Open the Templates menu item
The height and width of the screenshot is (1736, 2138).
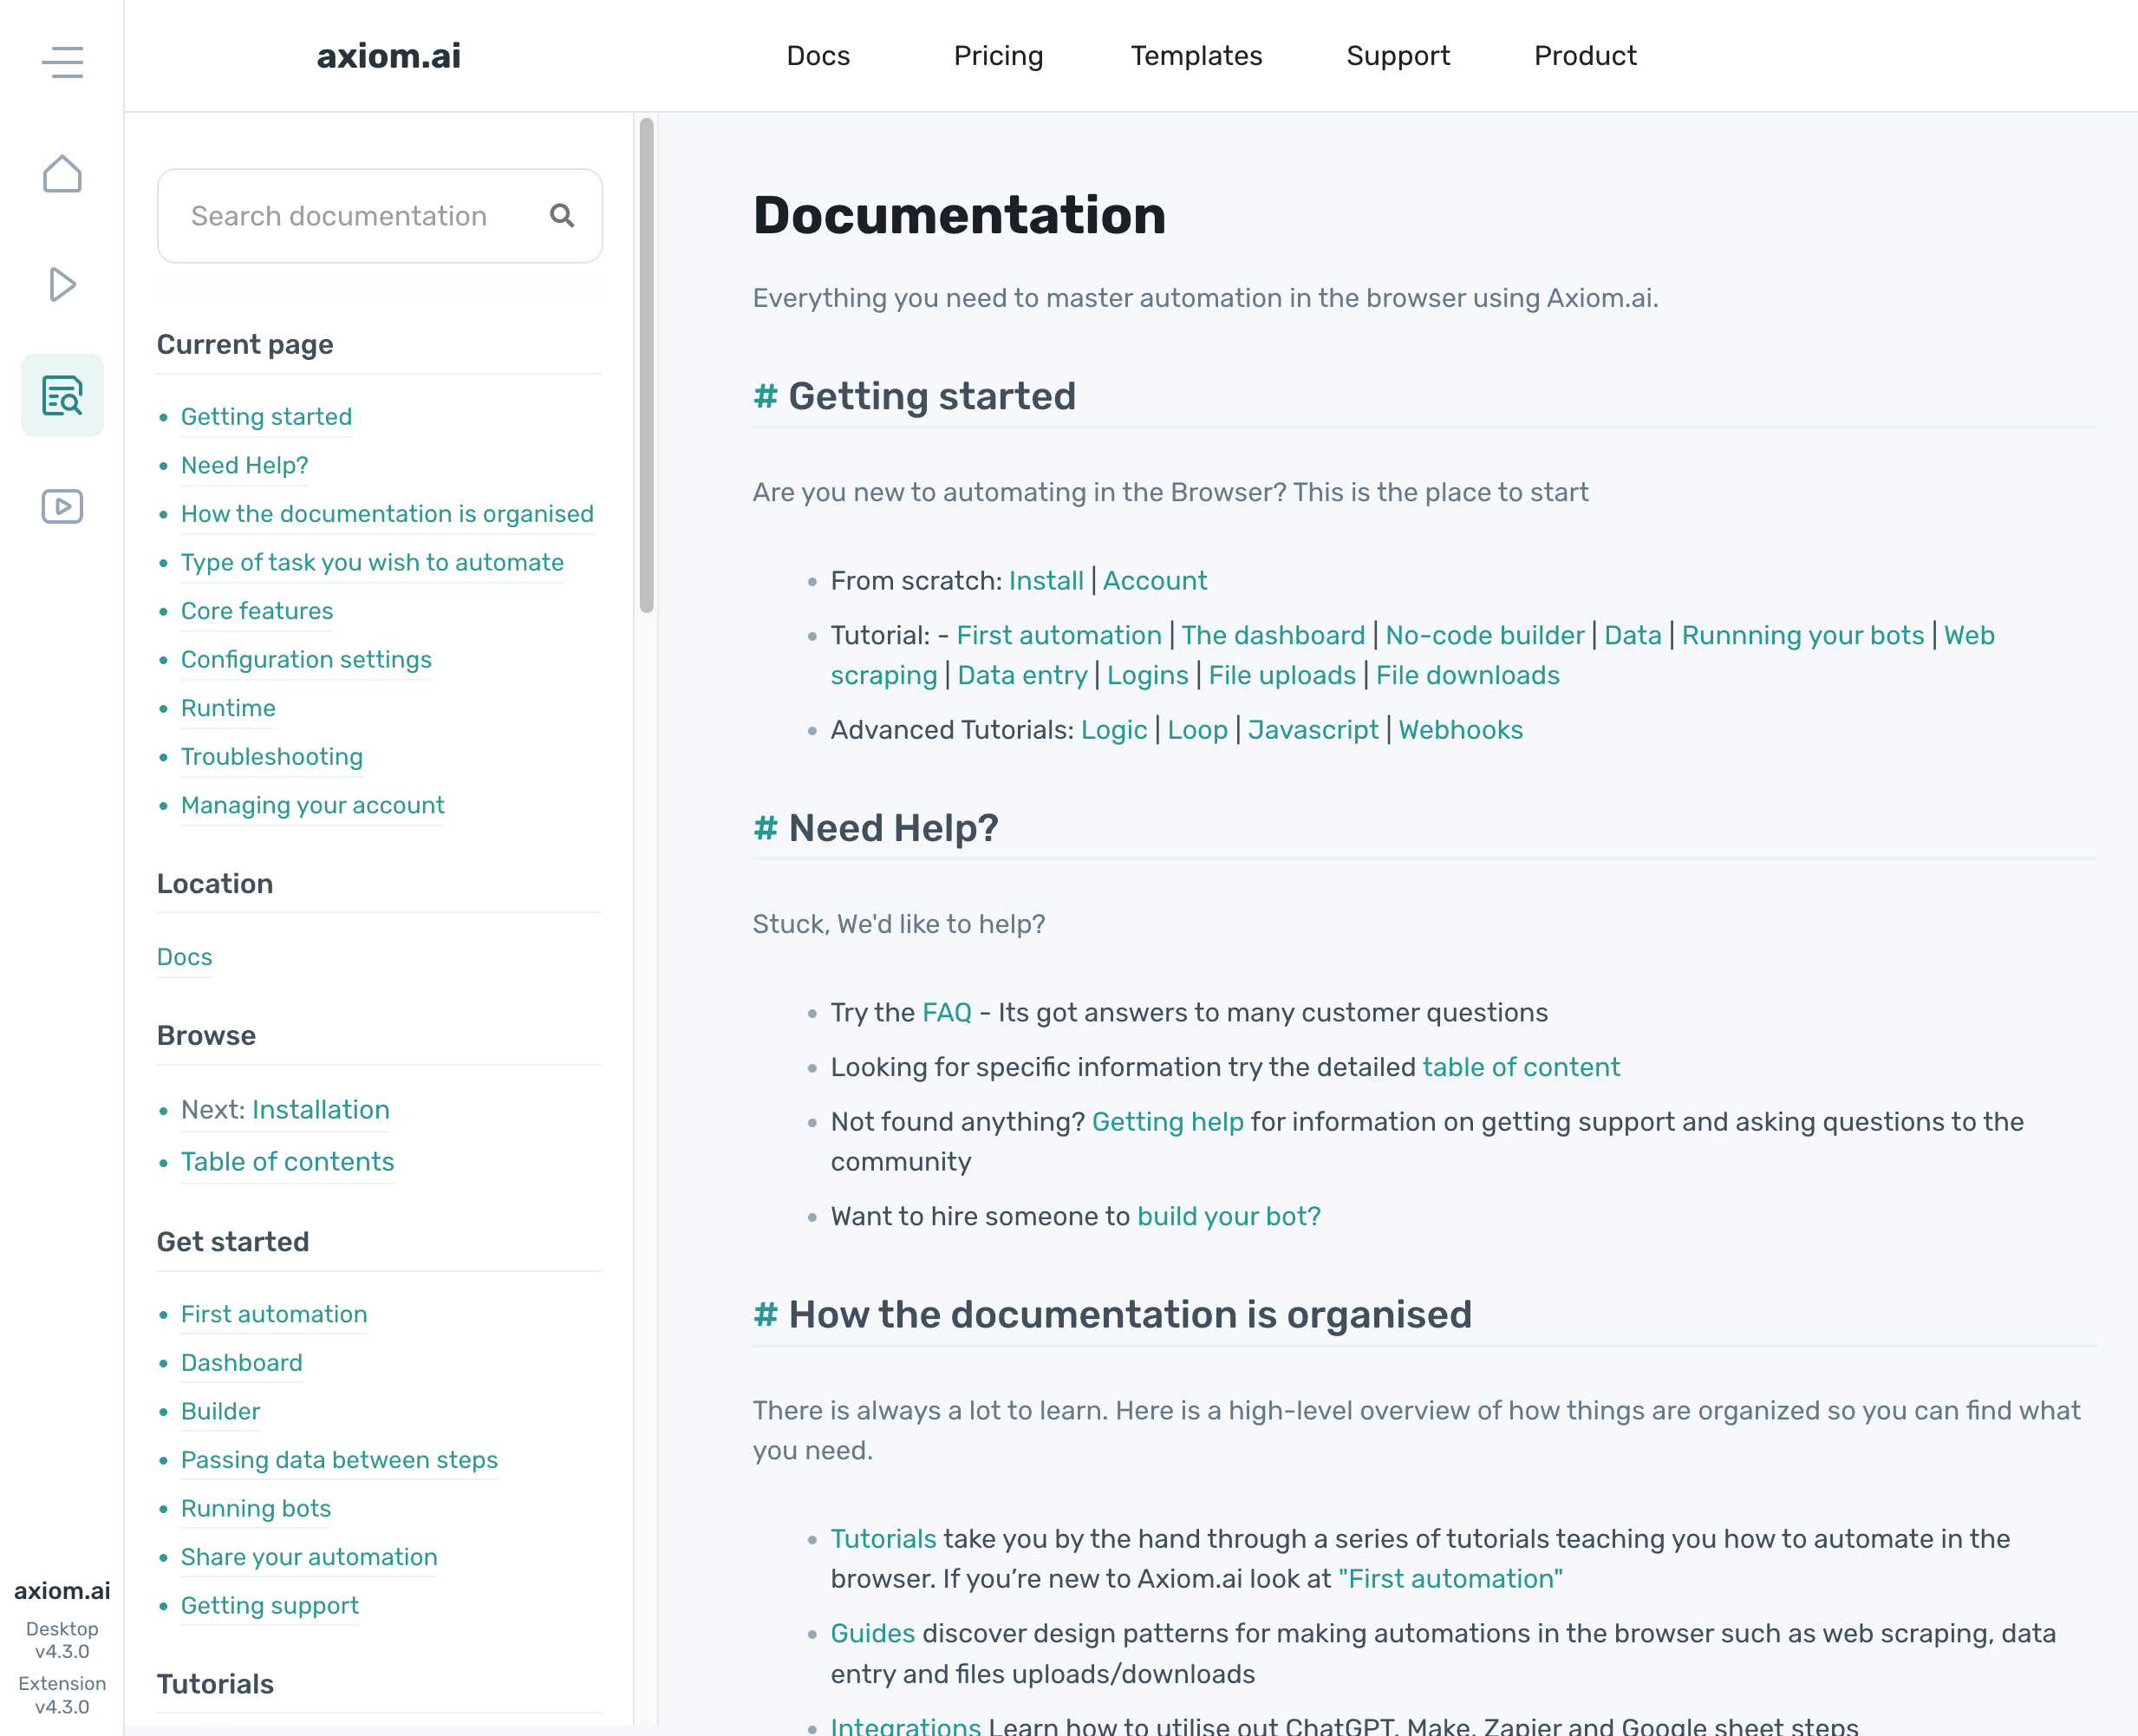tap(1196, 56)
